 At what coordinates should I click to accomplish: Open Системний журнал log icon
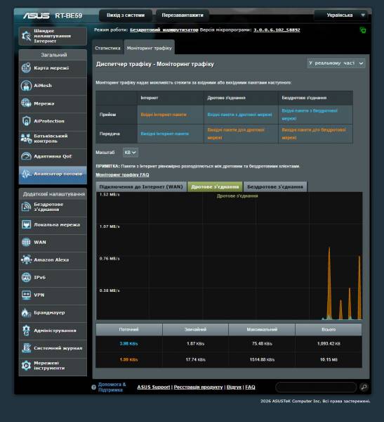(x=27, y=348)
